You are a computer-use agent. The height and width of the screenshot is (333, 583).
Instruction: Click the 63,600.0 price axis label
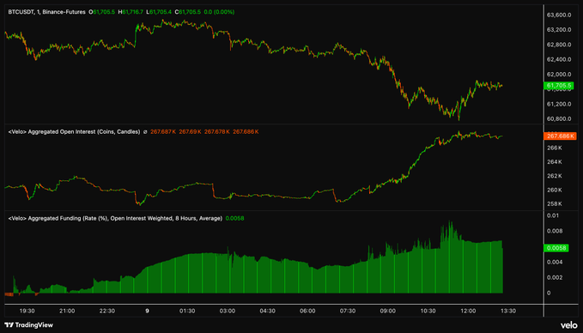click(559, 15)
